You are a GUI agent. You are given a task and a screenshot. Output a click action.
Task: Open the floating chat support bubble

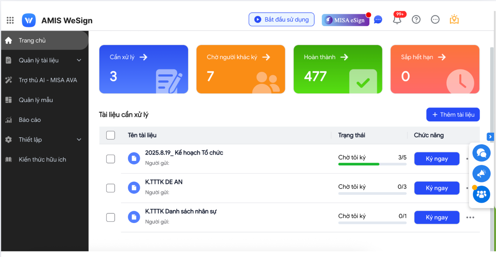point(481,153)
